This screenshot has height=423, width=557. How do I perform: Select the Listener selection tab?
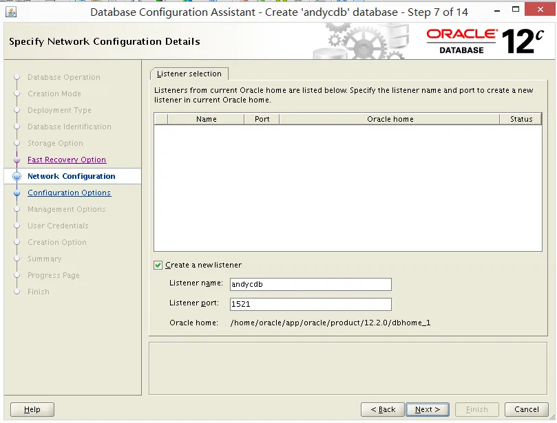[189, 74]
